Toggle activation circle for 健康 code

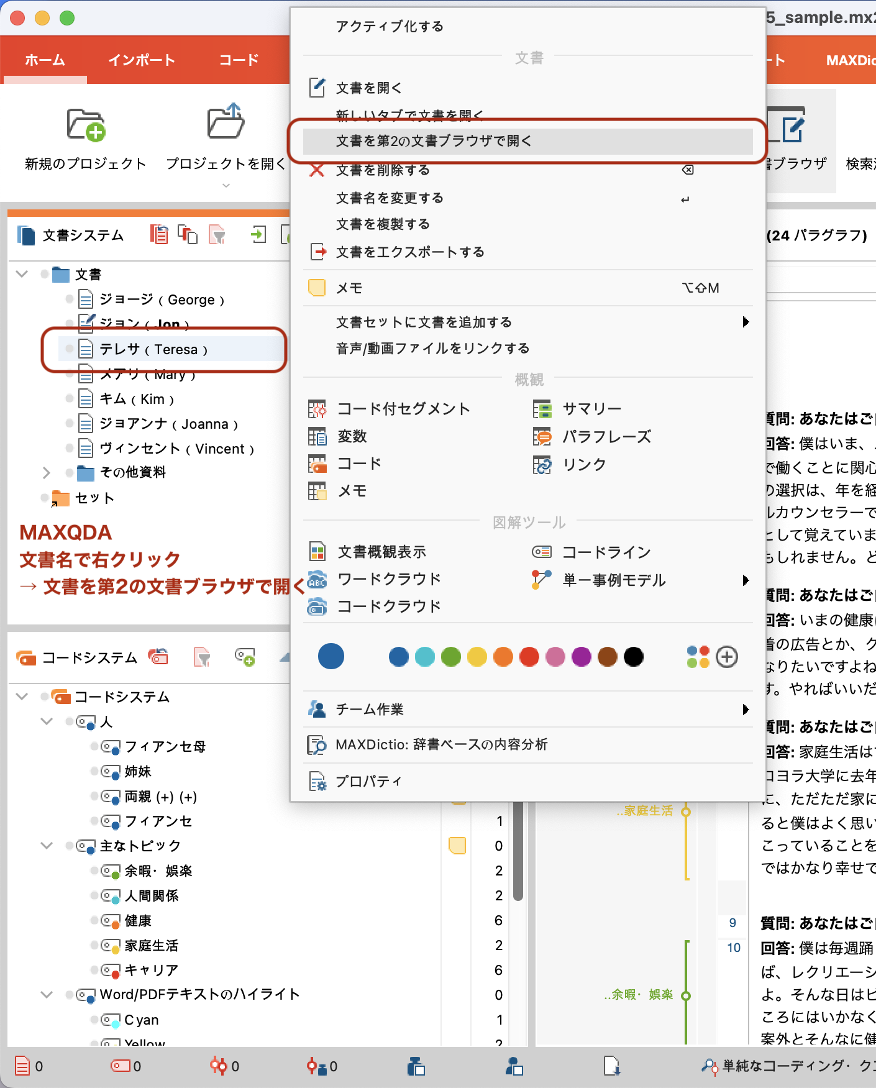94,920
